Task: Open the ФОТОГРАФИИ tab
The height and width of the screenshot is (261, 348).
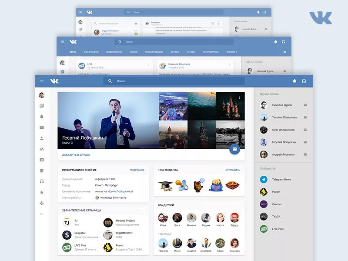Action: [x=92, y=51]
